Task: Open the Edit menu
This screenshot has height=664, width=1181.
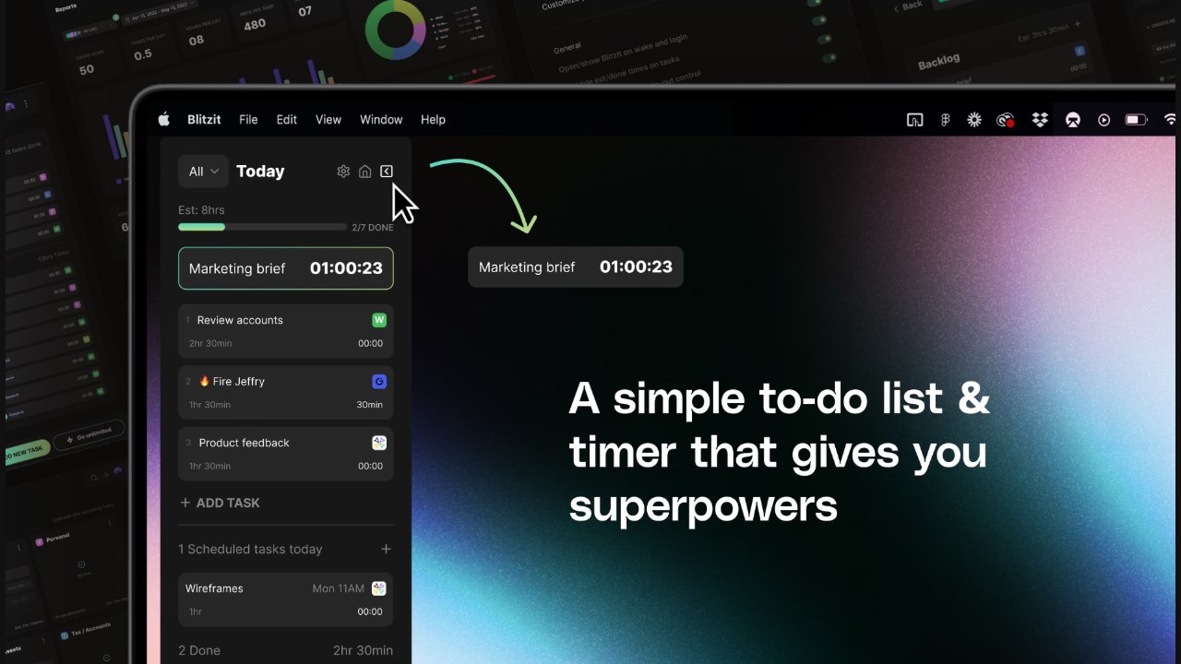Action: click(x=287, y=119)
